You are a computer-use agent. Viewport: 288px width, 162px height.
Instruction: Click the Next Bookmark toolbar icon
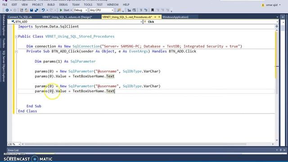coord(162,10)
